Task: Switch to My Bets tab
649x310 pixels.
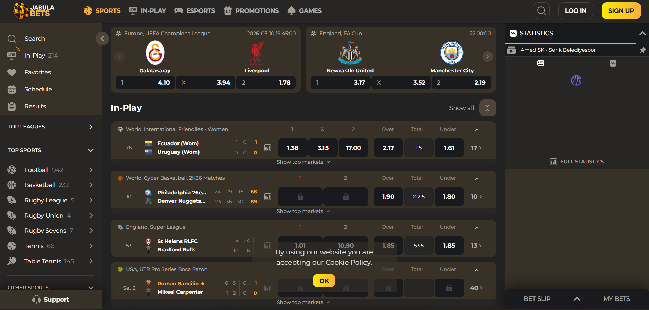Action: [x=616, y=299]
